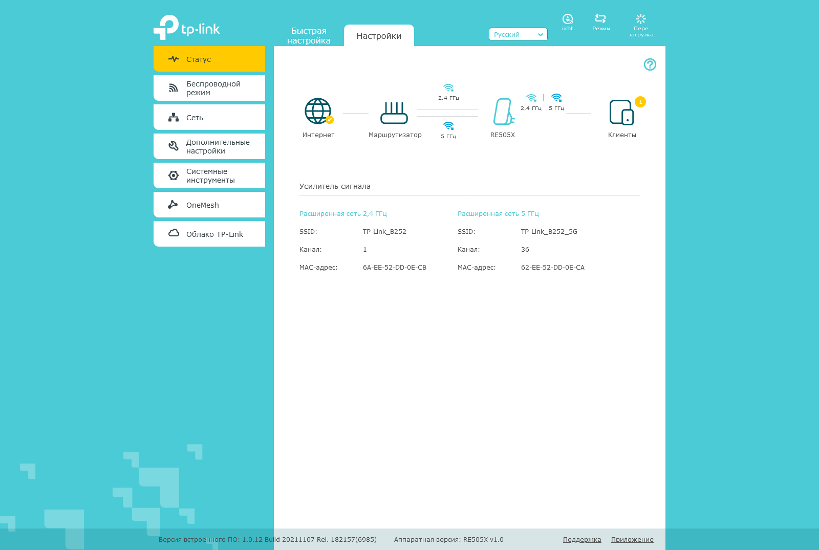Open Системные инструменты menu item
This screenshot has height=550, width=819.
pyautogui.click(x=209, y=175)
